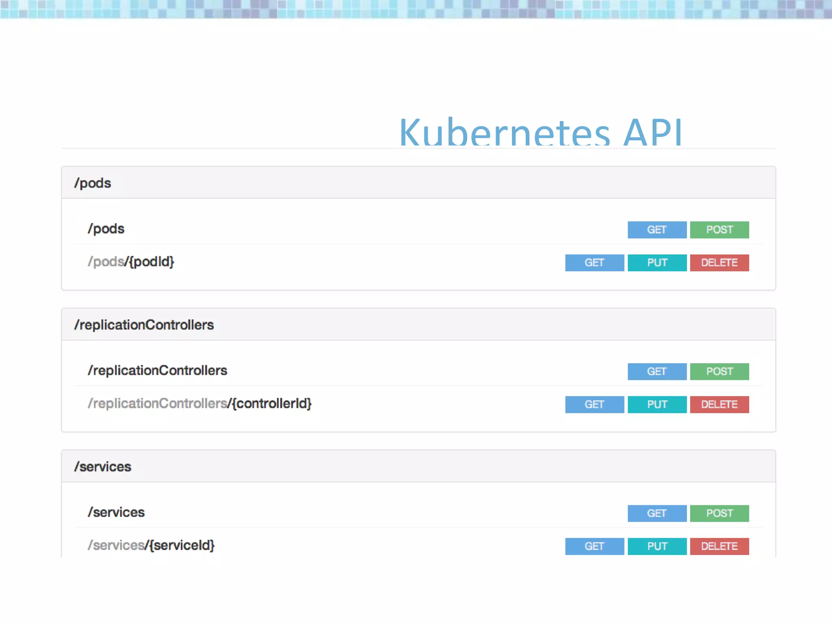
Task: Click DELETE button for /replicationControllers/{controllerId}
Action: tap(719, 404)
